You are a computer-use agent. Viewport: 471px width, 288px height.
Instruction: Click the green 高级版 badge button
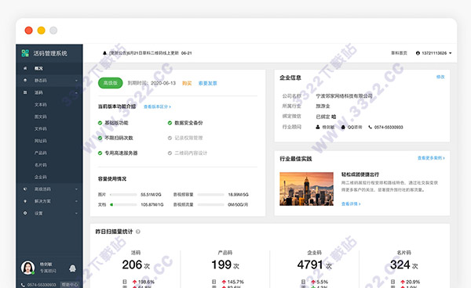(x=111, y=83)
